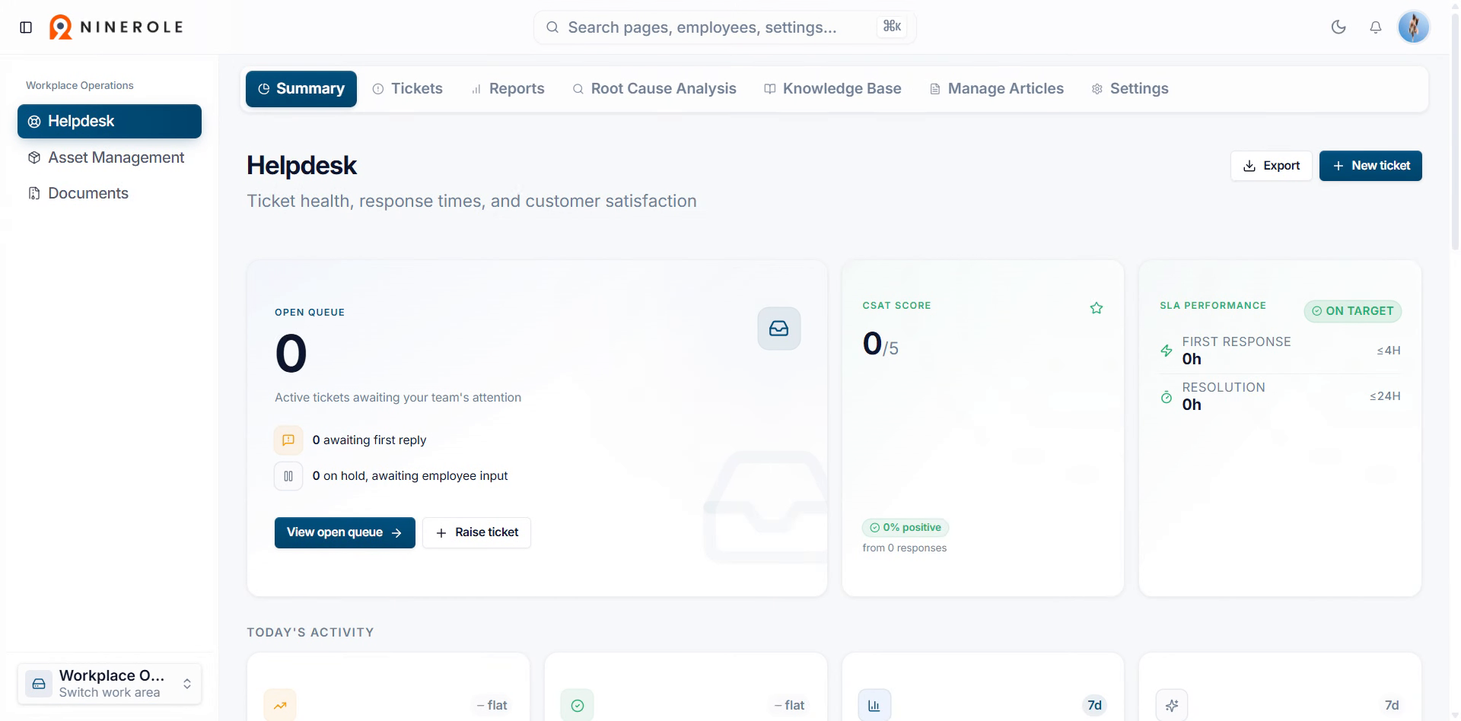Open the user profile avatar
Viewport: 1461px width, 721px height.
(x=1414, y=27)
